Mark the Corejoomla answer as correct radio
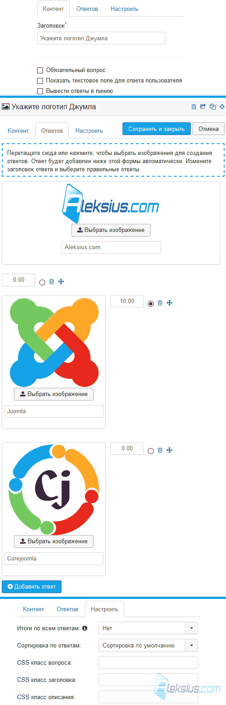 click(x=151, y=451)
